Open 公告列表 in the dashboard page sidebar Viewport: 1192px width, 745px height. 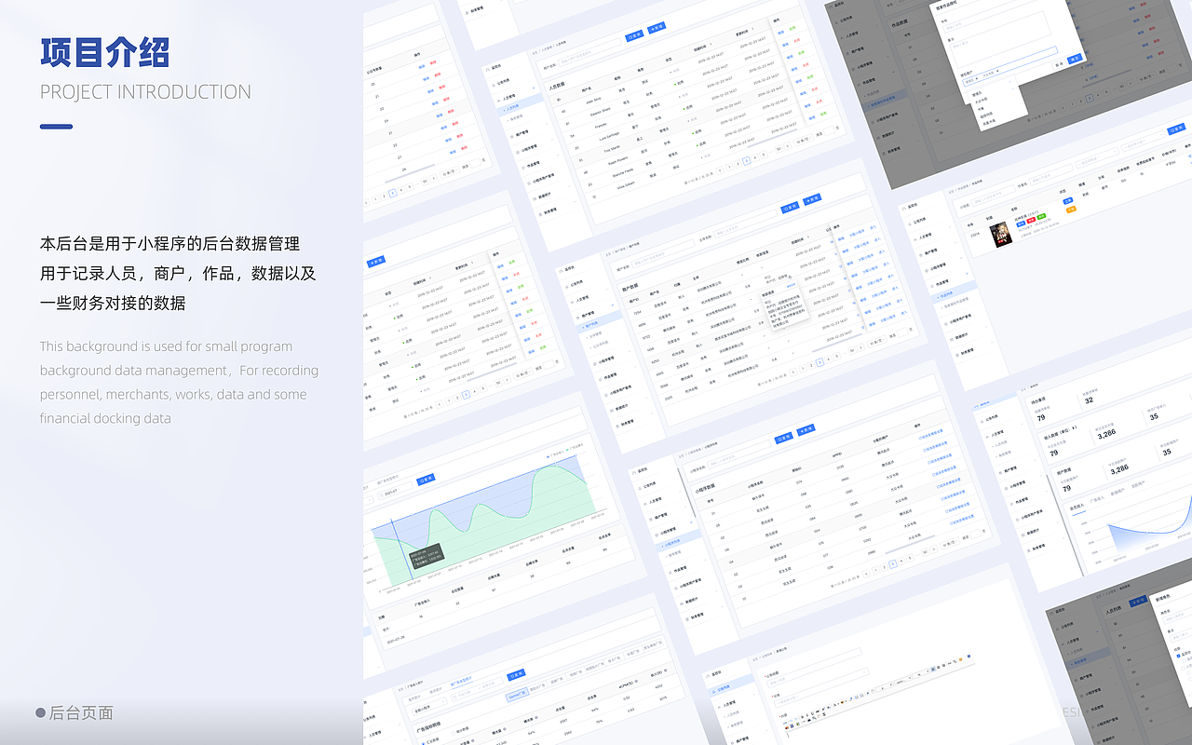[992, 418]
